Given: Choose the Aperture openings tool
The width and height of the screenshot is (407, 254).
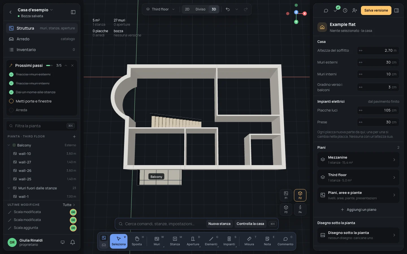Looking at the screenshot, I should 193,241.
